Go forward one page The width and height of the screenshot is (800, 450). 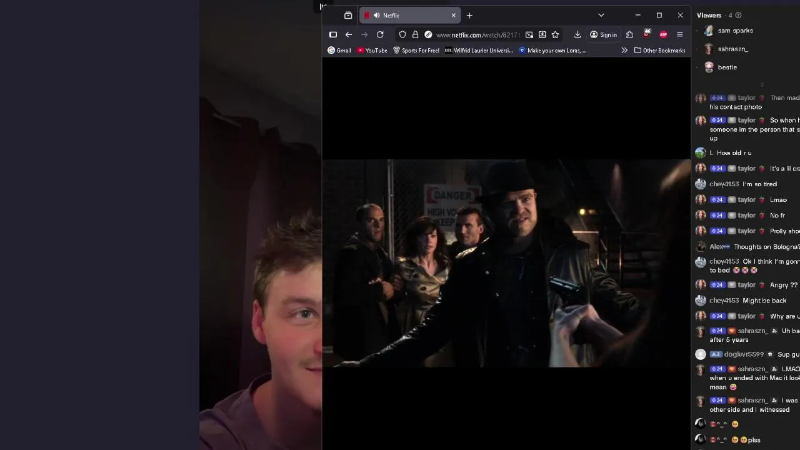pos(364,34)
